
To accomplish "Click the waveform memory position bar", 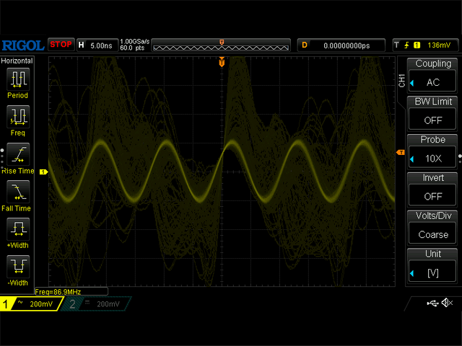I will point(222,45).
